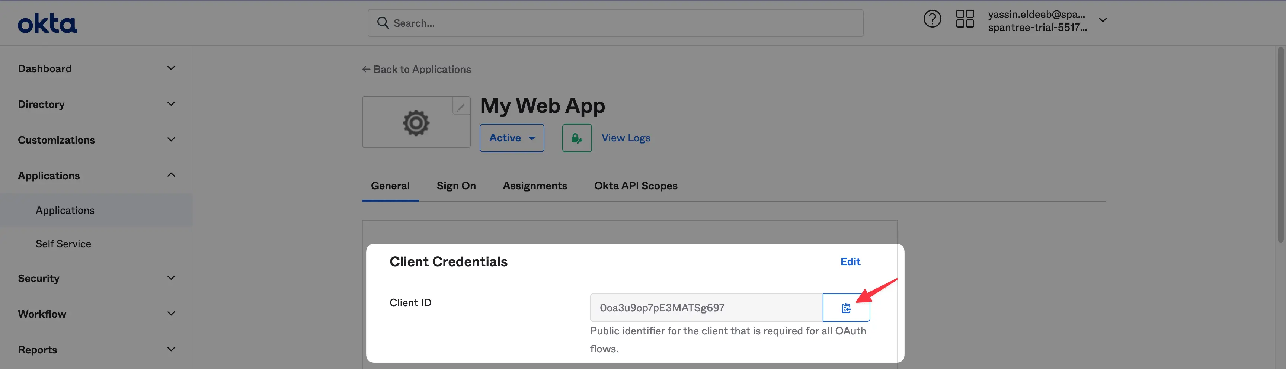Edit the Client Credentials settings
Viewport: 1286px width, 369px height.
[850, 261]
